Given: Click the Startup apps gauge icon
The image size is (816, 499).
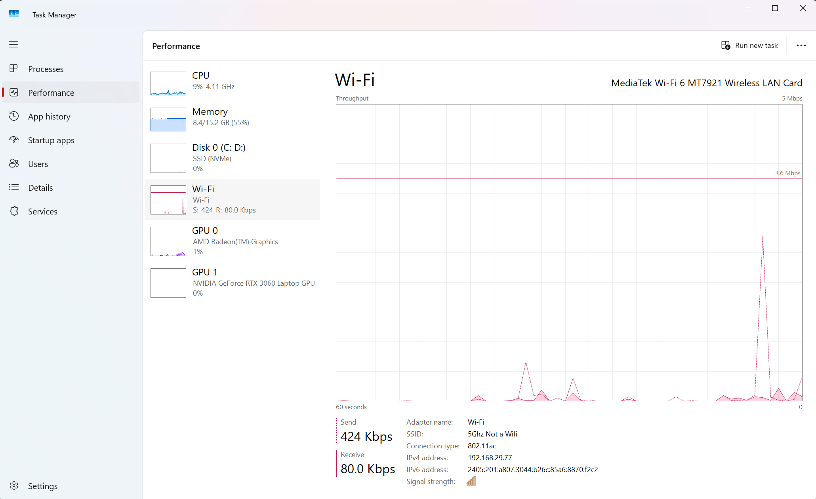Looking at the screenshot, I should tap(14, 140).
